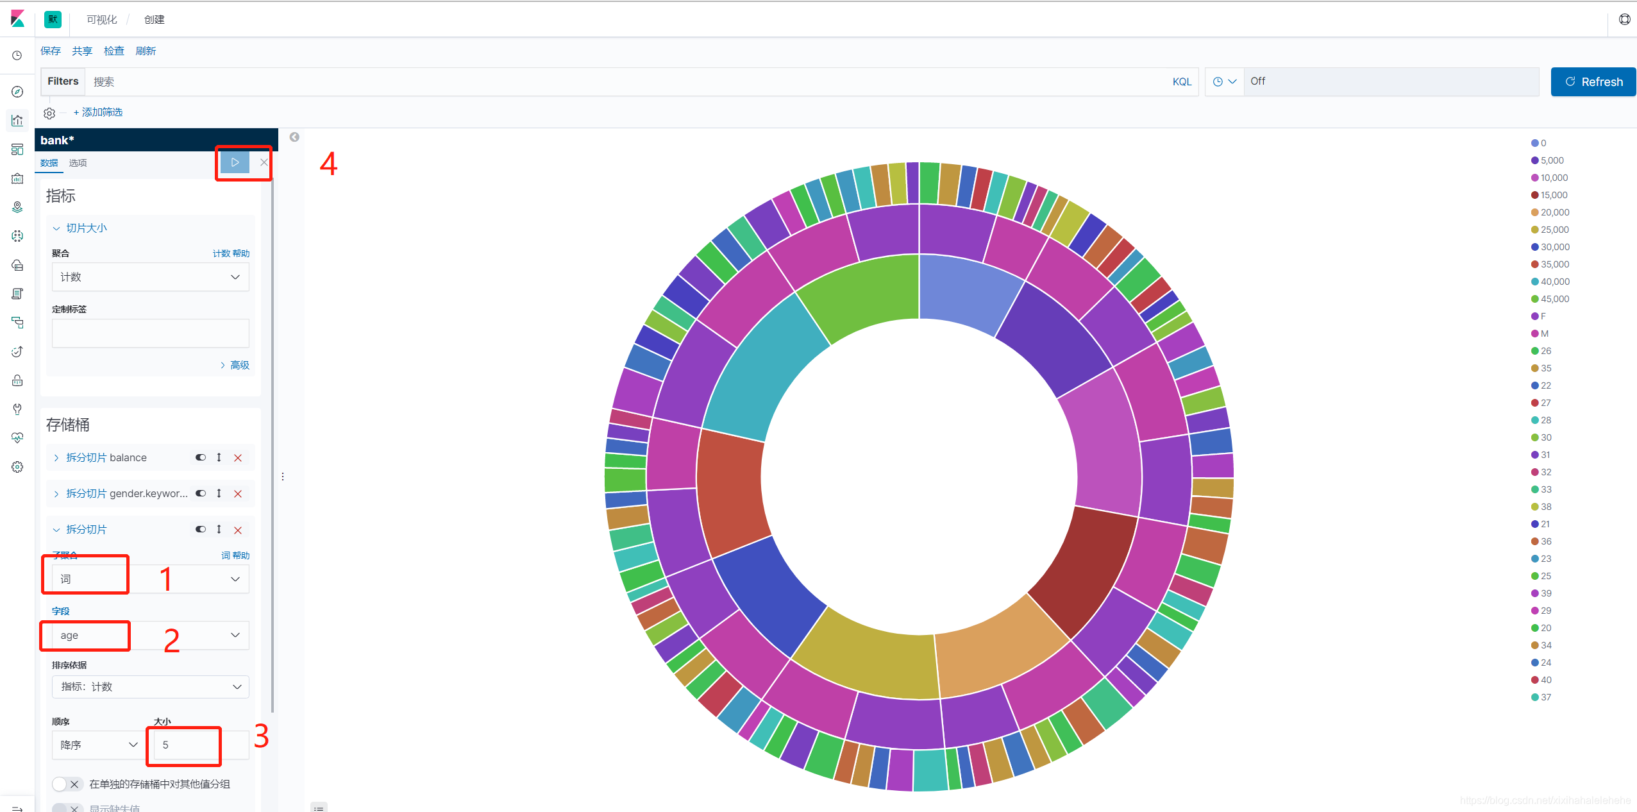Expand the 字段 age dropdown
The image size is (1637, 812).
[x=235, y=634]
